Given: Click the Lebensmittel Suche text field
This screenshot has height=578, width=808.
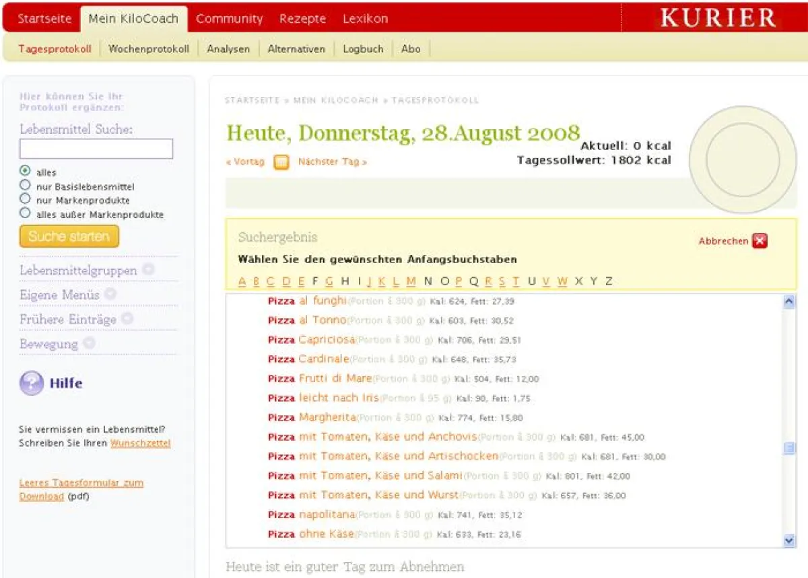Looking at the screenshot, I should [96, 149].
